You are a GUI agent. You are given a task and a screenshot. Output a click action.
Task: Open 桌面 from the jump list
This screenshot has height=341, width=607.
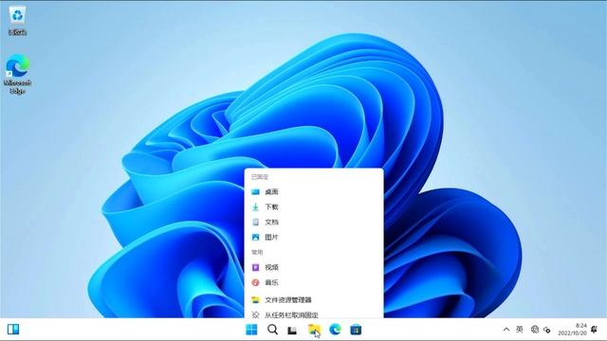[x=314, y=191]
